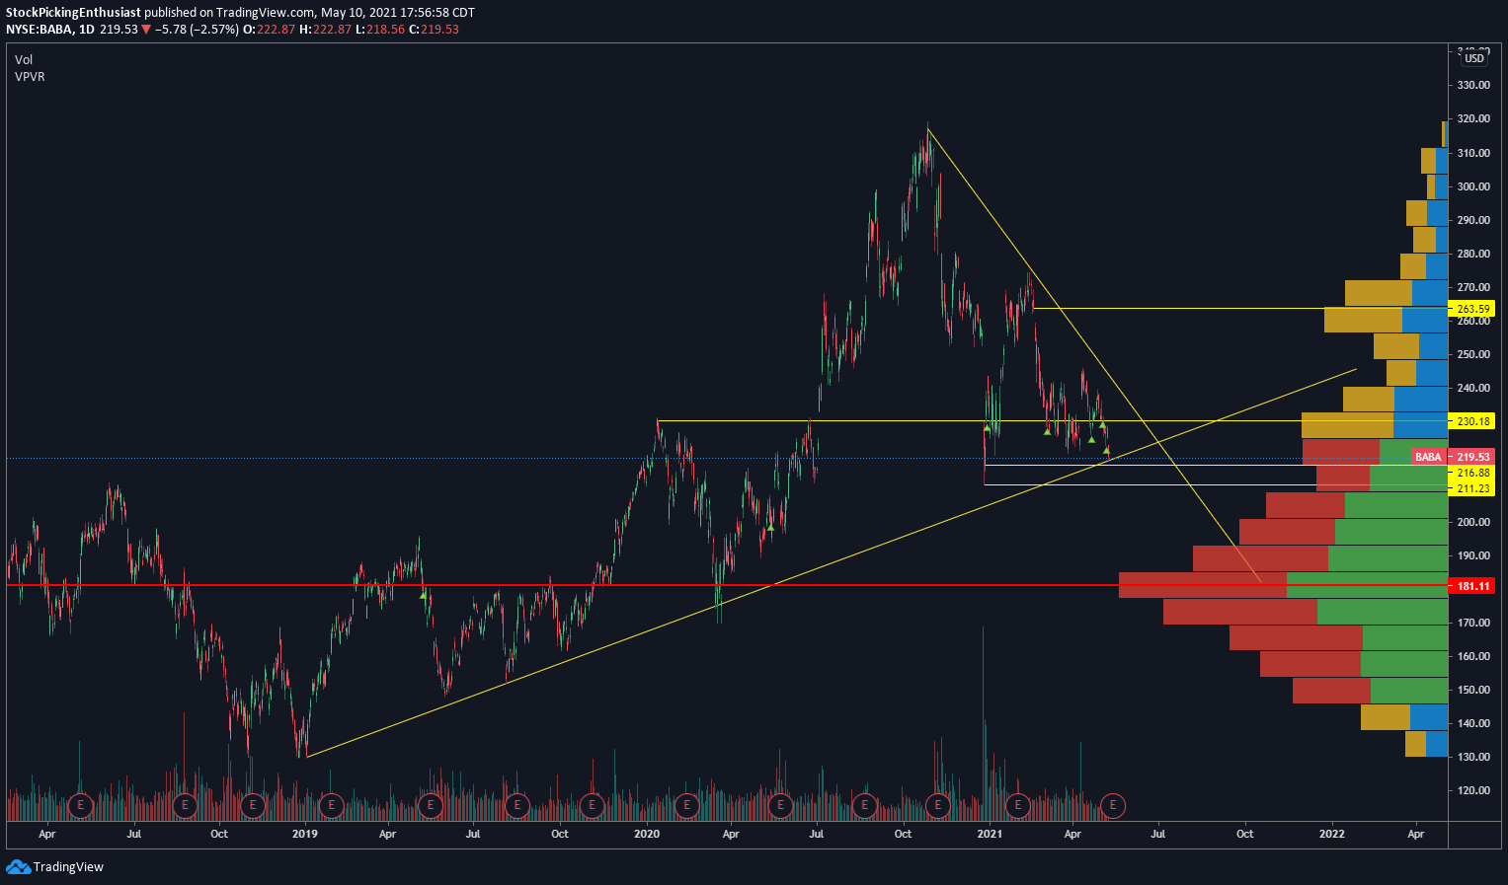Click the NYSE:BABA symbol in the header
This screenshot has height=885, width=1508.
[x=40, y=30]
